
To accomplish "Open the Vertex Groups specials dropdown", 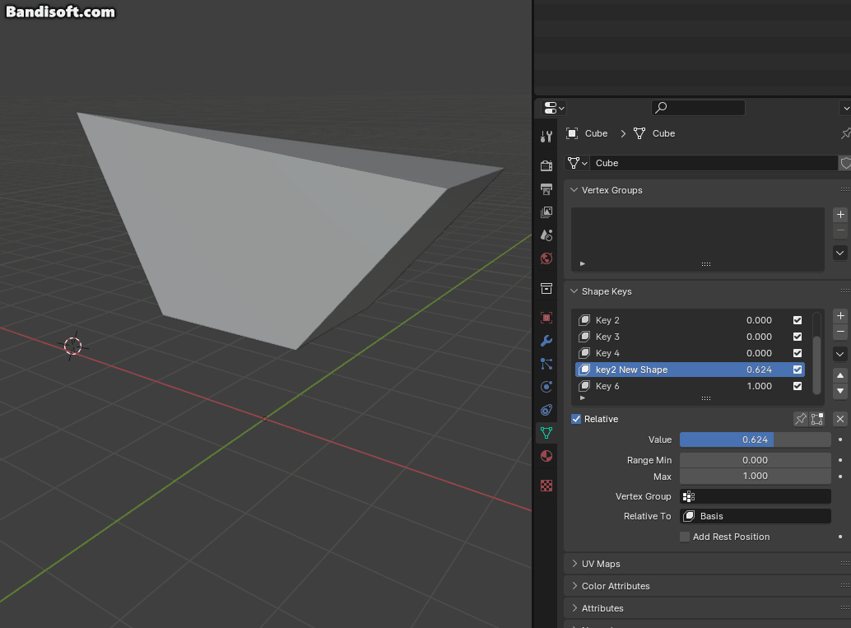I will click(839, 253).
